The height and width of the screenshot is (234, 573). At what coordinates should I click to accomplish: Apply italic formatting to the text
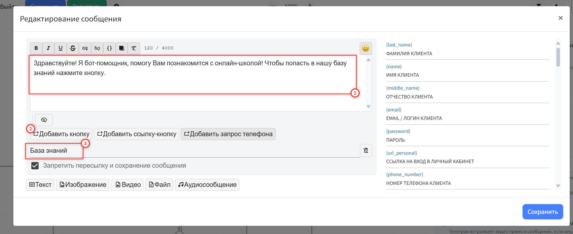point(48,48)
